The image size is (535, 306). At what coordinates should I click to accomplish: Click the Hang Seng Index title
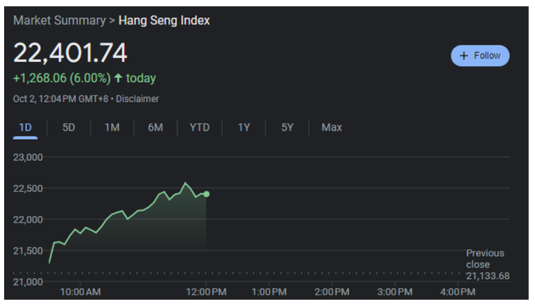coord(164,21)
